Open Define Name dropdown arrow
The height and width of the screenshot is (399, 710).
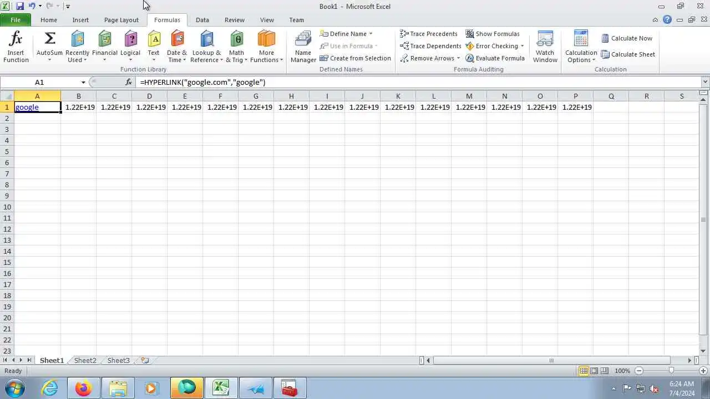[371, 34]
